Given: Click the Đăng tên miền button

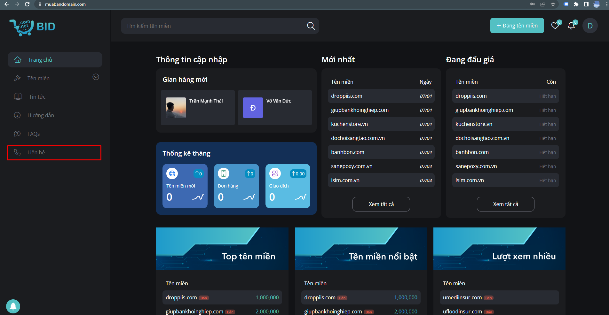Looking at the screenshot, I should click(517, 26).
